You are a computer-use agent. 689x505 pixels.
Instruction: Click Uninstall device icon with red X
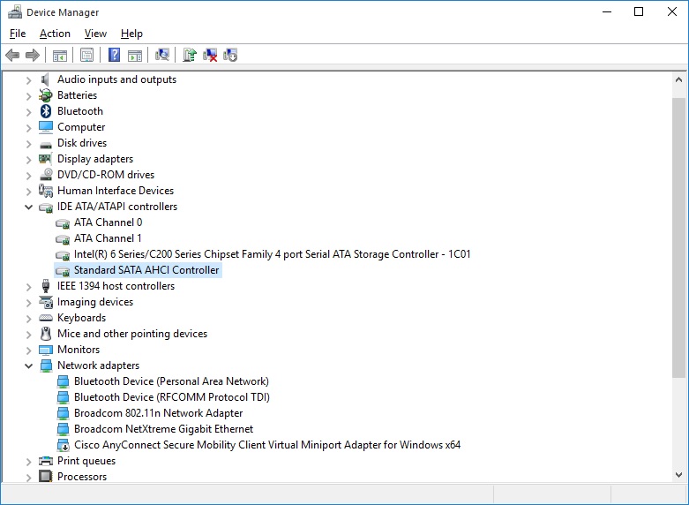tap(210, 56)
